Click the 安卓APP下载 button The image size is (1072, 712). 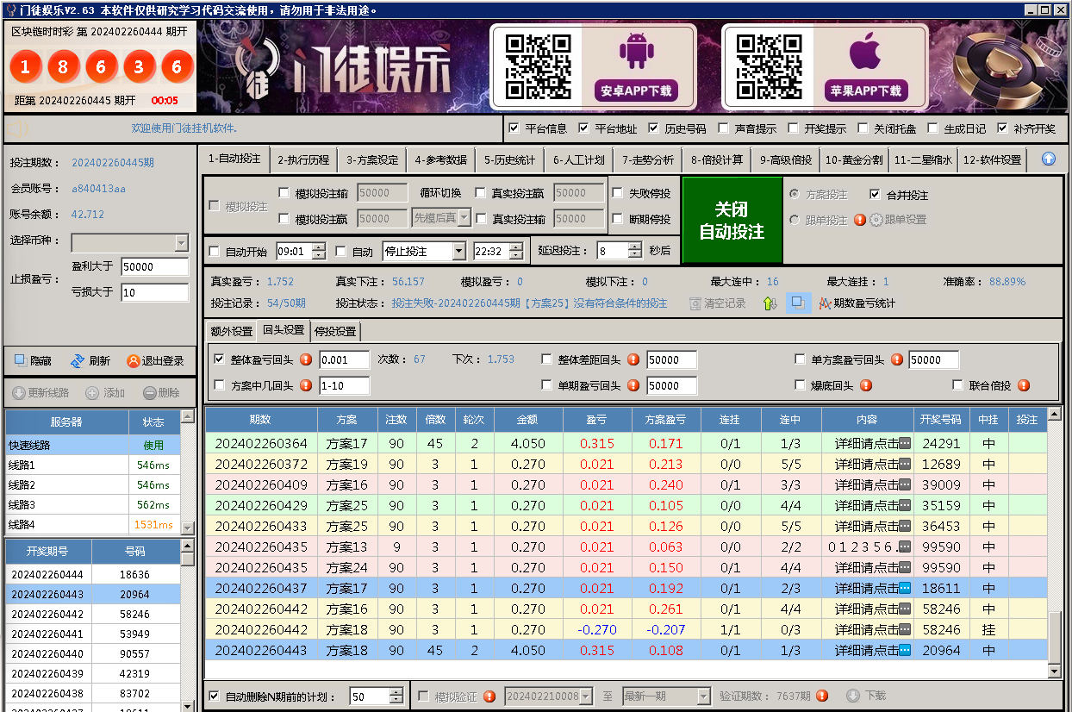click(x=636, y=91)
